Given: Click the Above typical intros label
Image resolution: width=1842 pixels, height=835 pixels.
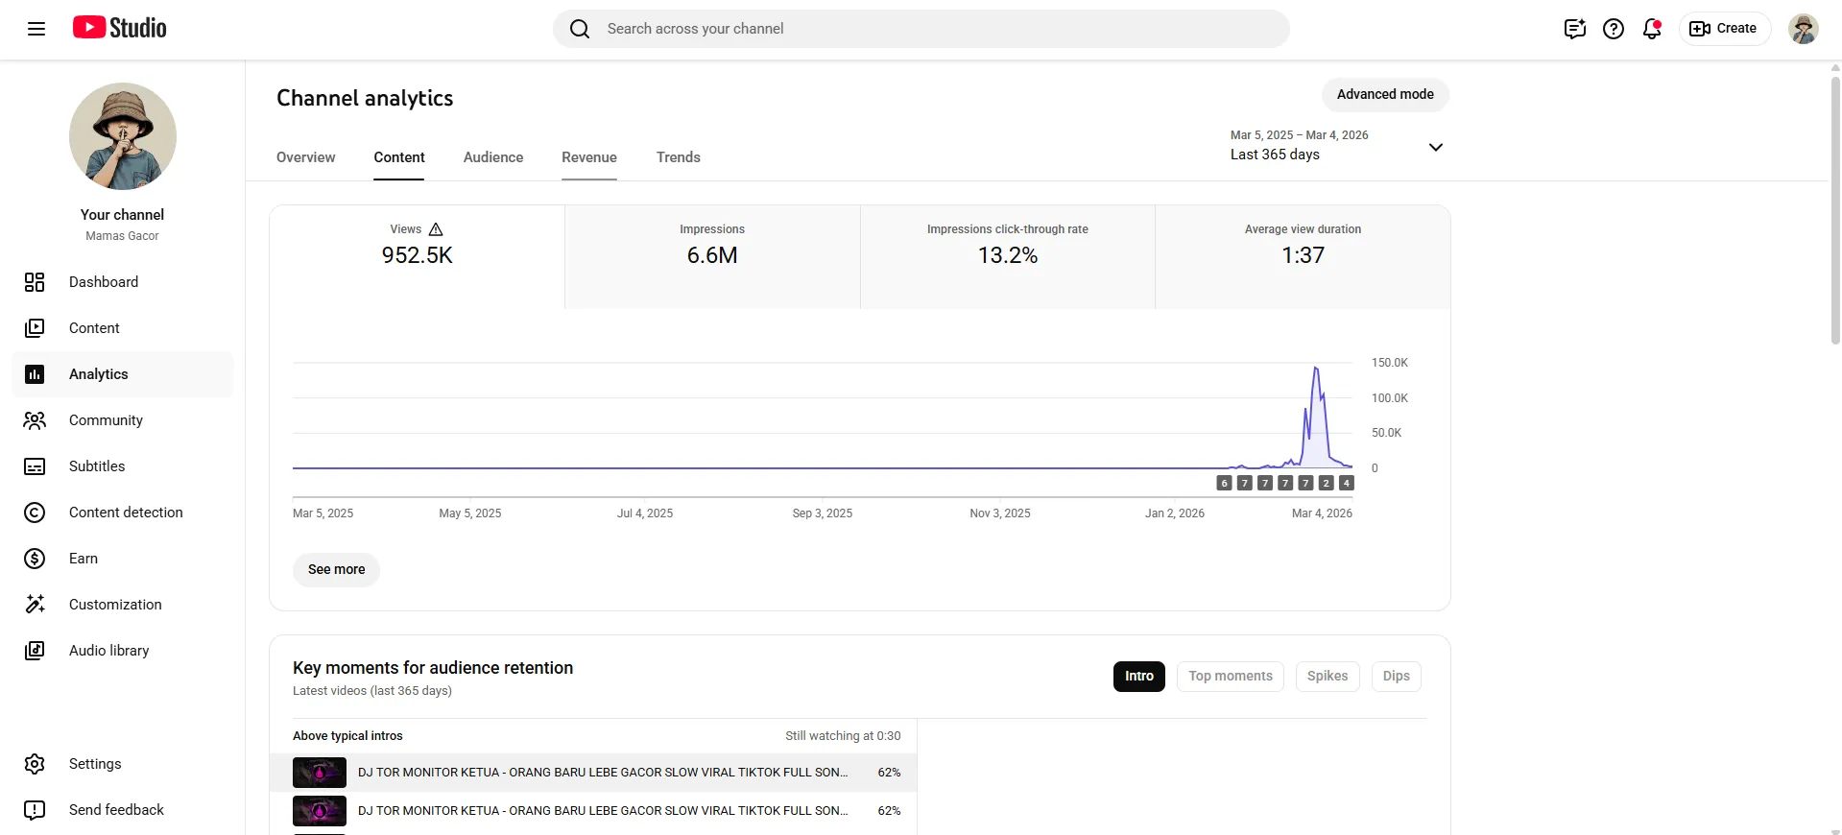Looking at the screenshot, I should coord(347,736).
